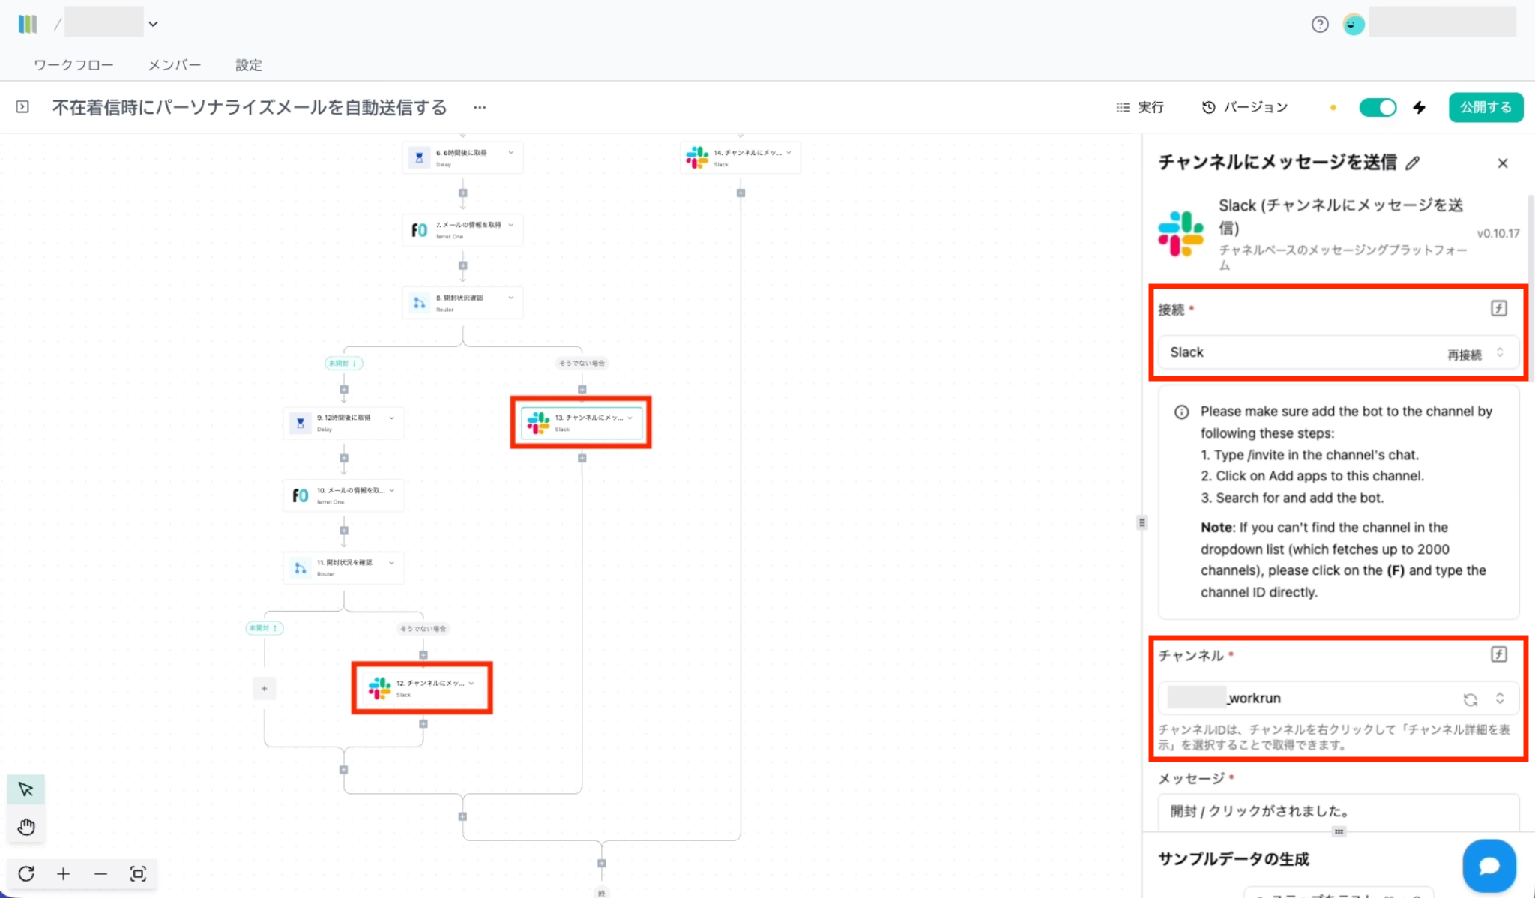The width and height of the screenshot is (1535, 898).
Task: Click 再接続 to reconnect Slack
Action: (x=1464, y=355)
